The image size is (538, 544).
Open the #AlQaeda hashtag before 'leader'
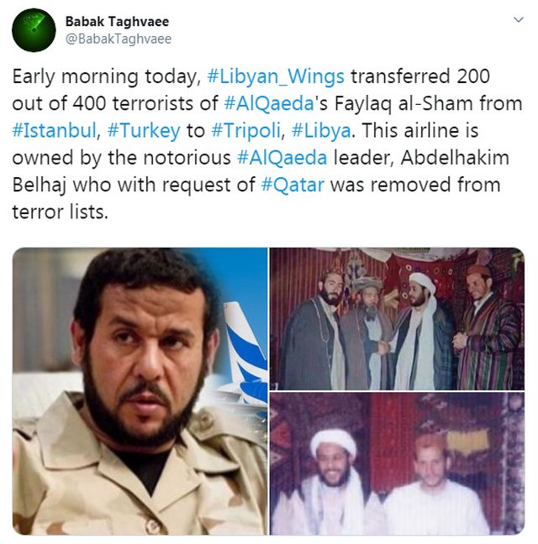(282, 158)
